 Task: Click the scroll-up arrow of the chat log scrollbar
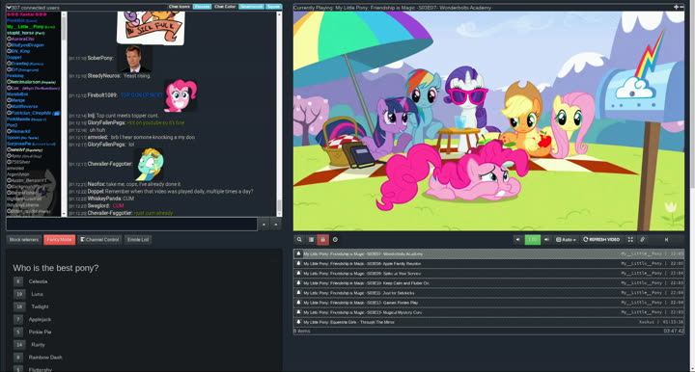point(279,14)
